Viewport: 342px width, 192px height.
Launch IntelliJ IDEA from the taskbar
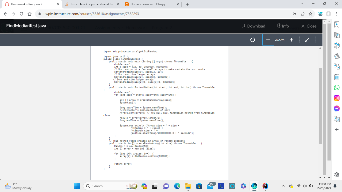pyautogui.click(x=265, y=186)
